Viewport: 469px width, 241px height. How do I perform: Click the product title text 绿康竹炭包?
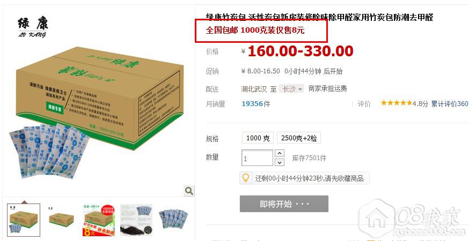tap(227, 17)
